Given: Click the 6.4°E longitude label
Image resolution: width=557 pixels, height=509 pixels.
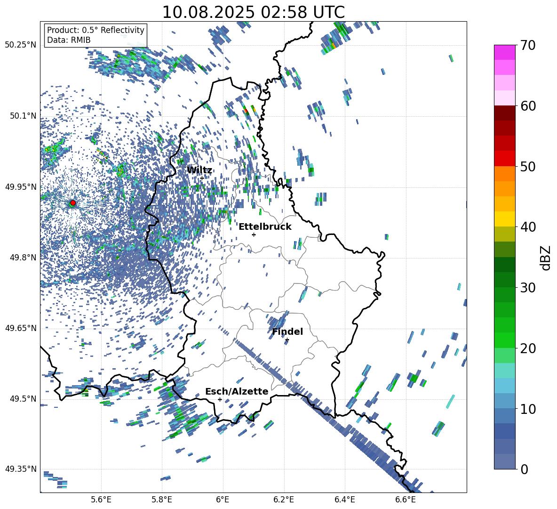Looking at the screenshot, I should coord(344,500).
